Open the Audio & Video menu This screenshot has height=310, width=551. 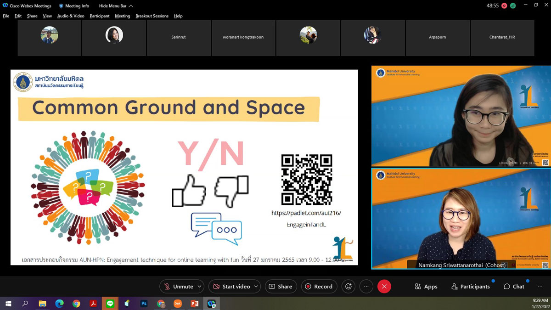(71, 16)
